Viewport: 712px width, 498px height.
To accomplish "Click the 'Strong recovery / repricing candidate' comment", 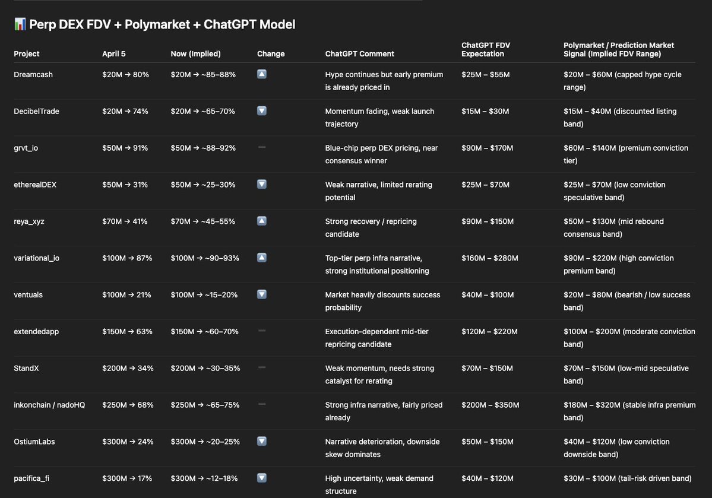I will click(371, 228).
